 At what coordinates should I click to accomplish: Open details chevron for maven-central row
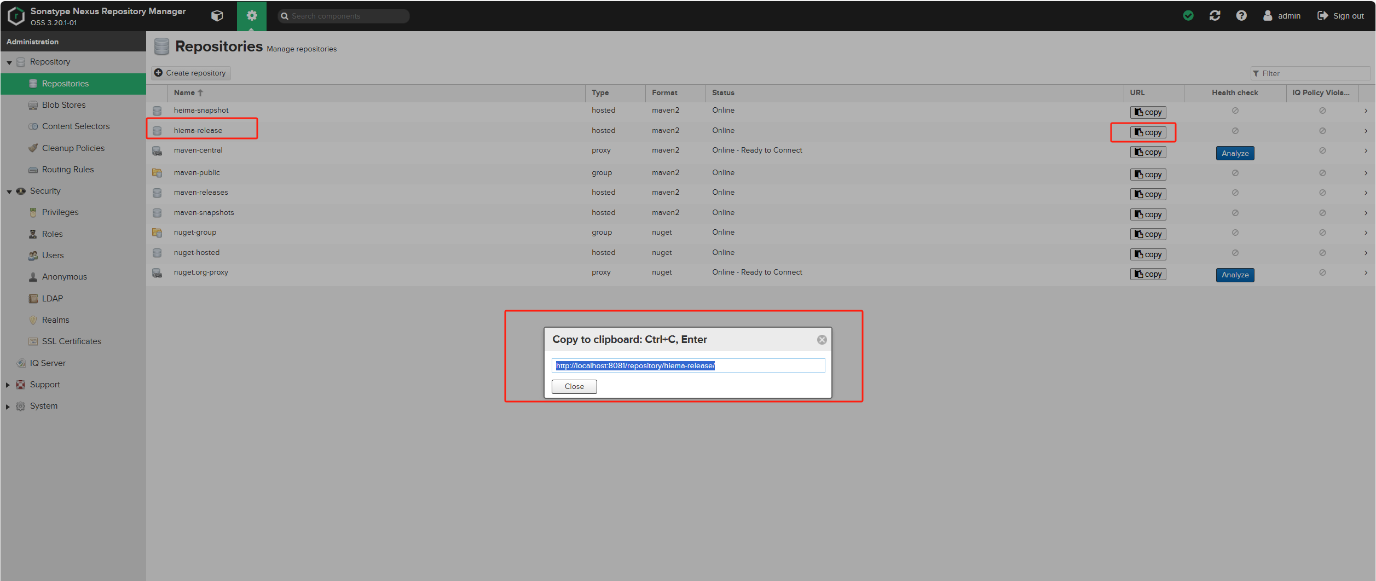[1366, 150]
